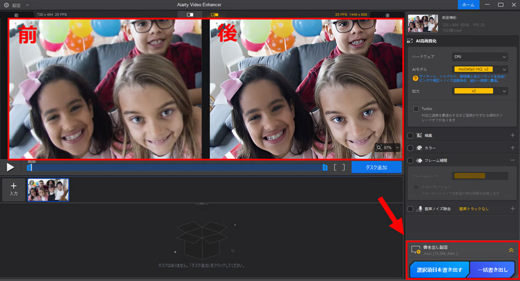Screen dimensions: 520x281
Task: Expand the 設定 menu chevron
Action: click(28, 5)
